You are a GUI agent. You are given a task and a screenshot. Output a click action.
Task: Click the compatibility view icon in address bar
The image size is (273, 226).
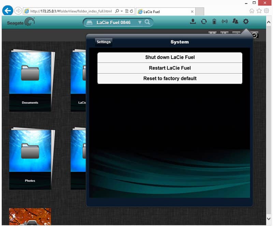pos(127,11)
